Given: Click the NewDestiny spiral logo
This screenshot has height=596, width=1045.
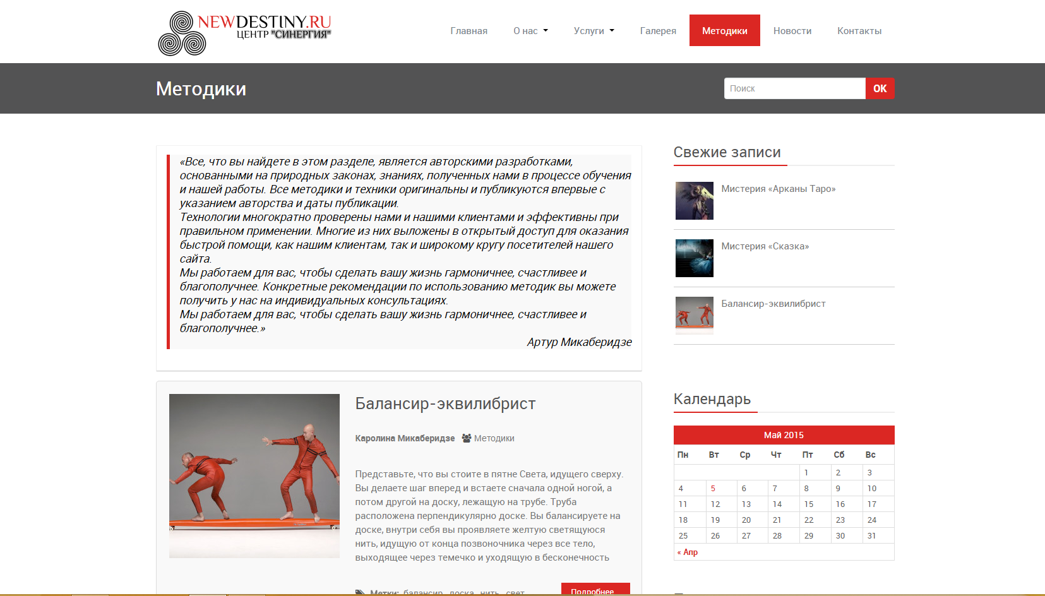Looking at the screenshot, I should pyautogui.click(x=182, y=33).
